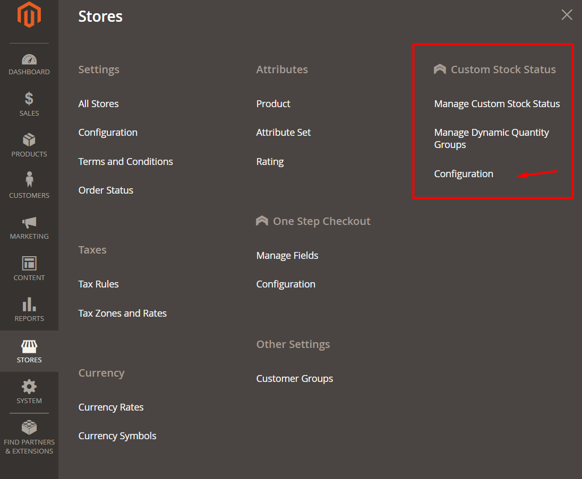The width and height of the screenshot is (582, 479).
Task: Click the Magento logo icon
Action: (x=29, y=15)
